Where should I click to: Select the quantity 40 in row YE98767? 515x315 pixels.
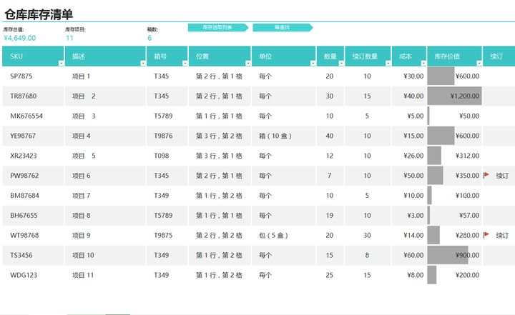tap(330, 136)
